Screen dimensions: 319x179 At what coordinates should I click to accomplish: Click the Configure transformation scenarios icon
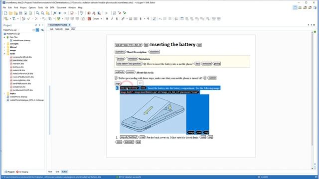coord(94,13)
